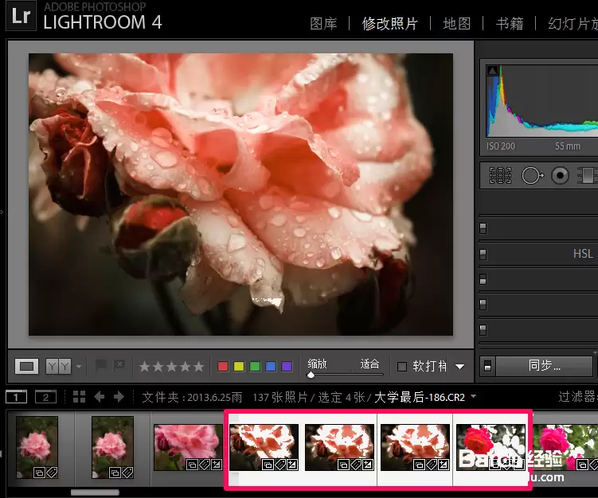Open the 图库 Library module
The height and width of the screenshot is (498, 598).
(323, 24)
